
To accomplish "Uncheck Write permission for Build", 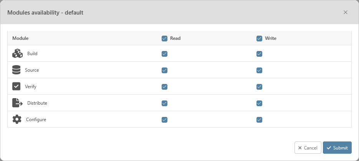I will pos(259,54).
